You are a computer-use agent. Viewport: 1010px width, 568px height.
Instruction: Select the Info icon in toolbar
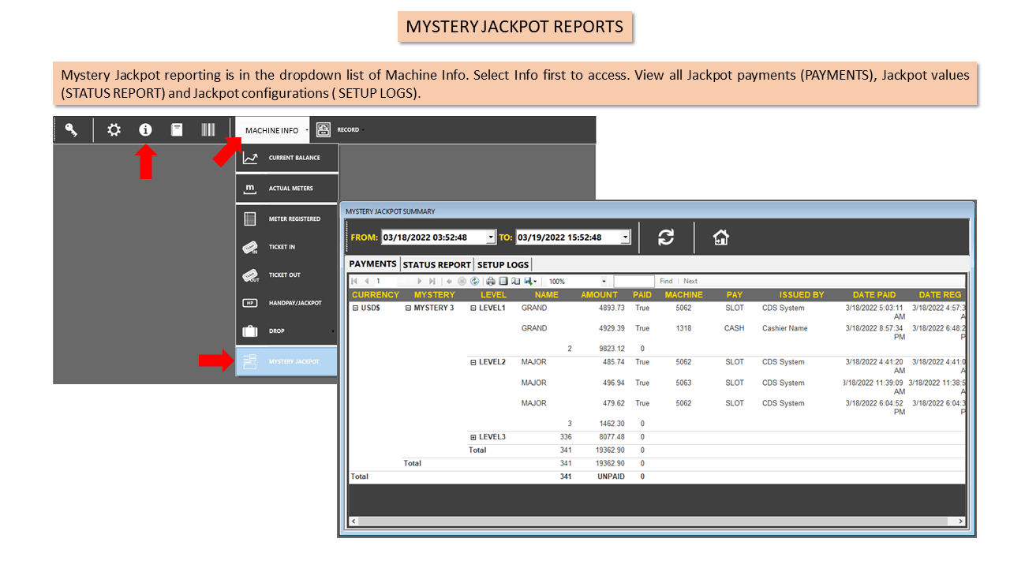pos(145,130)
